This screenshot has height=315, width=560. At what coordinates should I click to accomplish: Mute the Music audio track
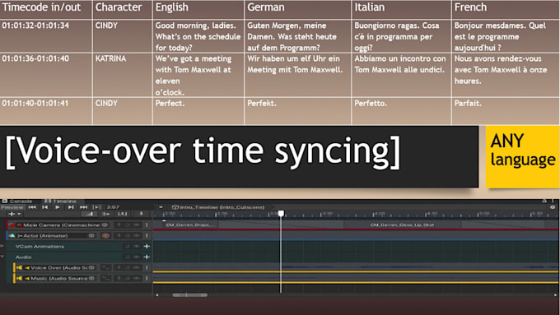pyautogui.click(x=137, y=278)
